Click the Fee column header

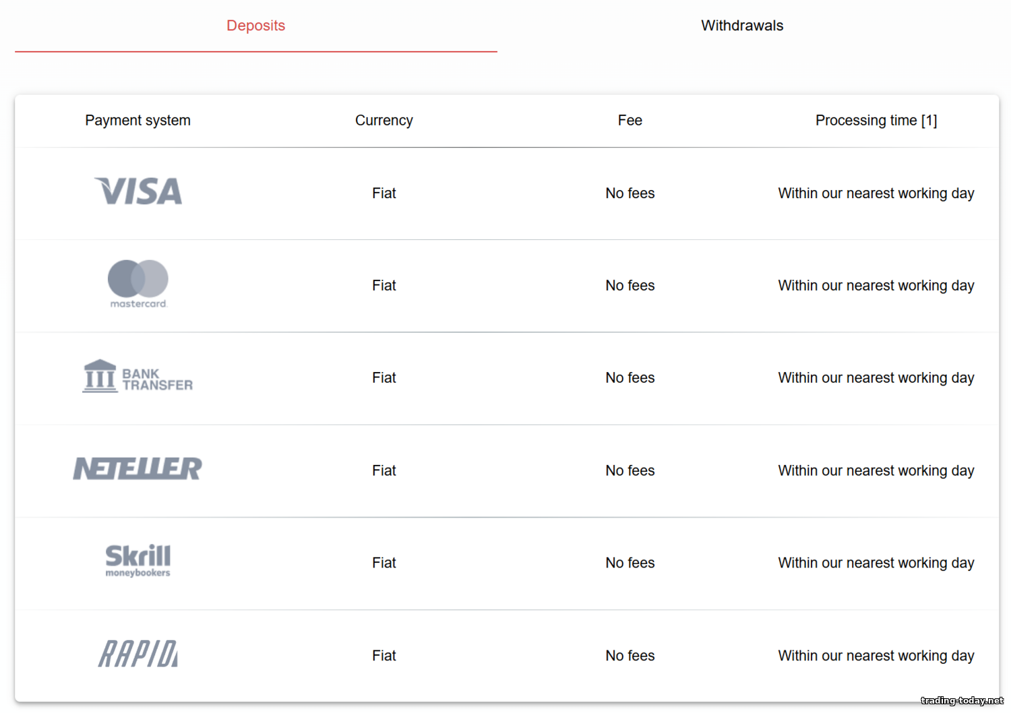630,121
